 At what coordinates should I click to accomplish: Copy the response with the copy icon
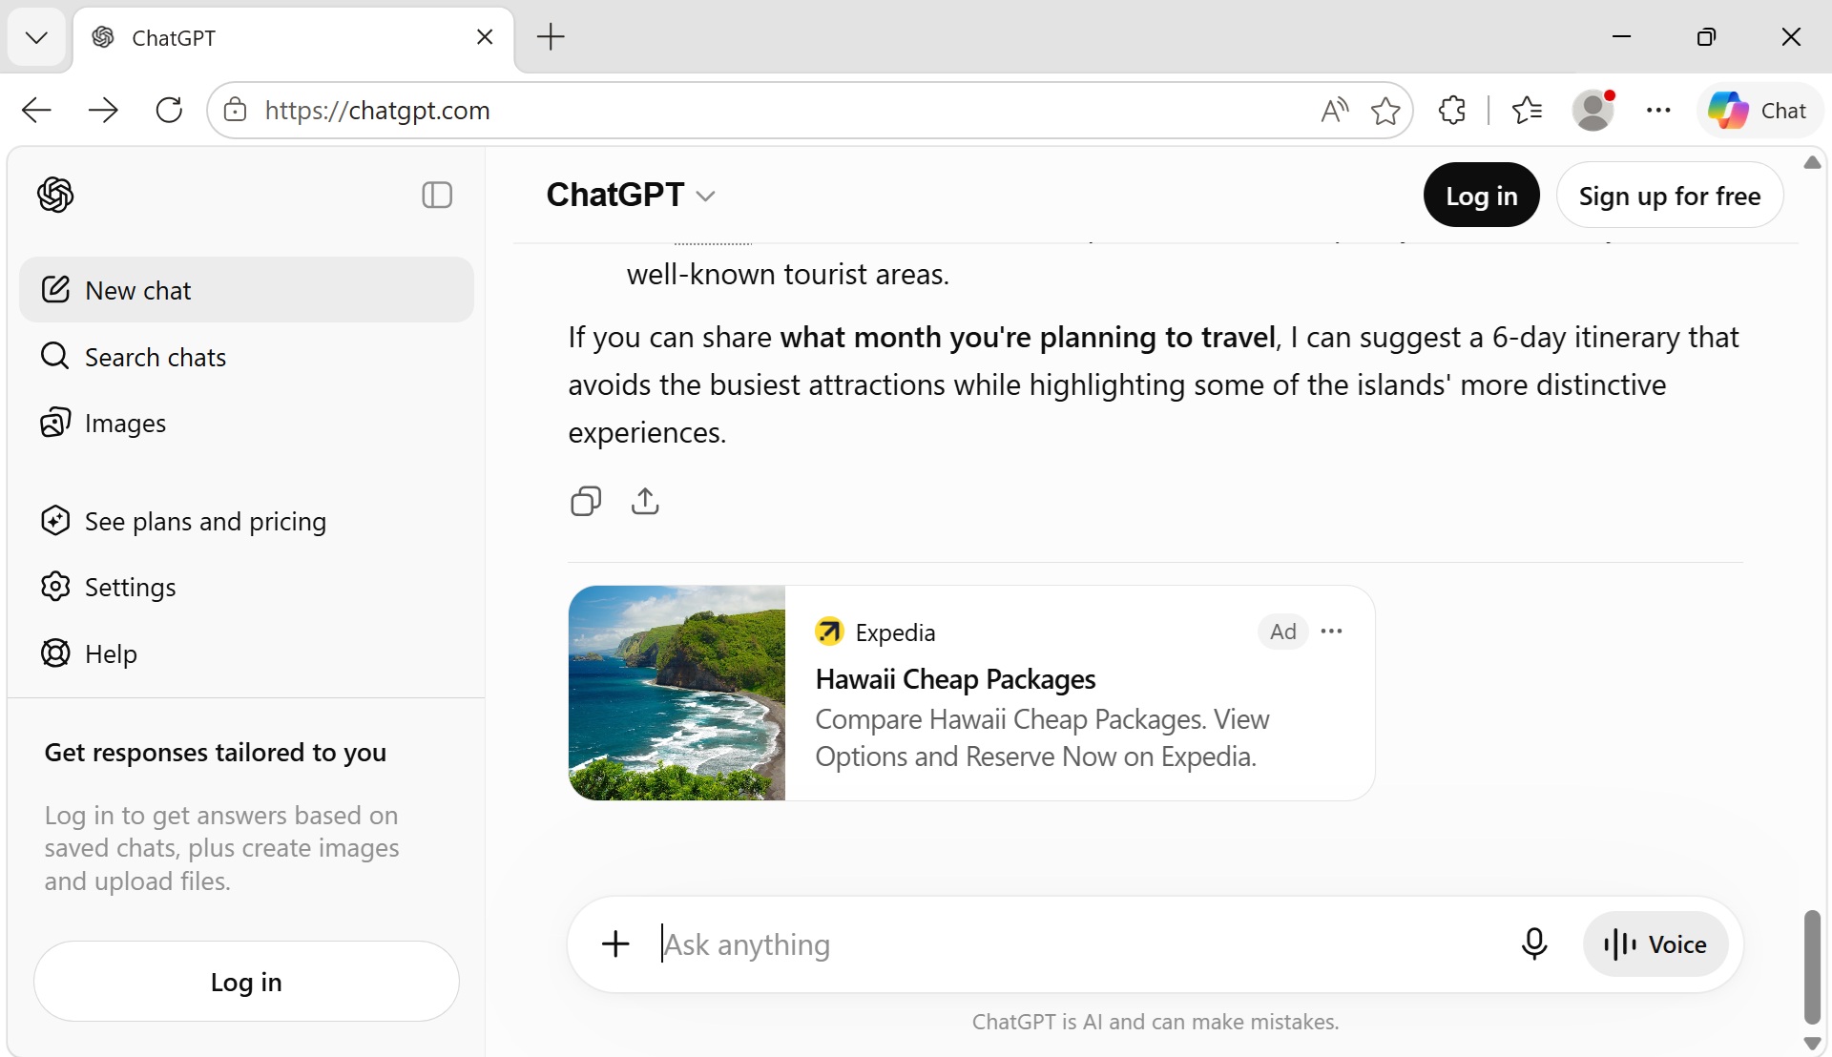click(x=586, y=501)
